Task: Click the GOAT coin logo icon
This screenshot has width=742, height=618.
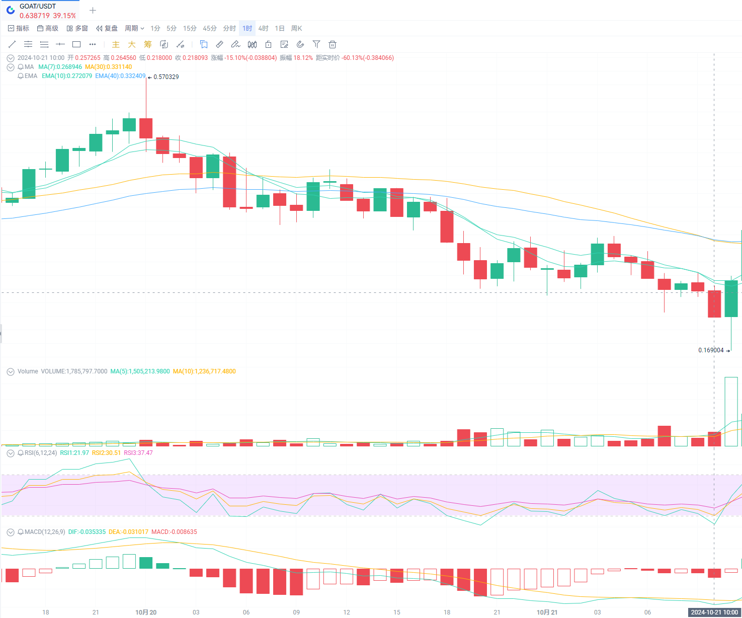Action: tap(11, 10)
